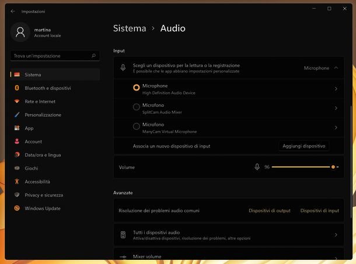Open Dispositivi di output troubleshooter link
Screen dimensions: 356x264
click(x=270, y=210)
